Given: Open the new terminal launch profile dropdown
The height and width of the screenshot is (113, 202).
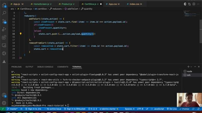Looking at the screenshot, I should [191, 67].
